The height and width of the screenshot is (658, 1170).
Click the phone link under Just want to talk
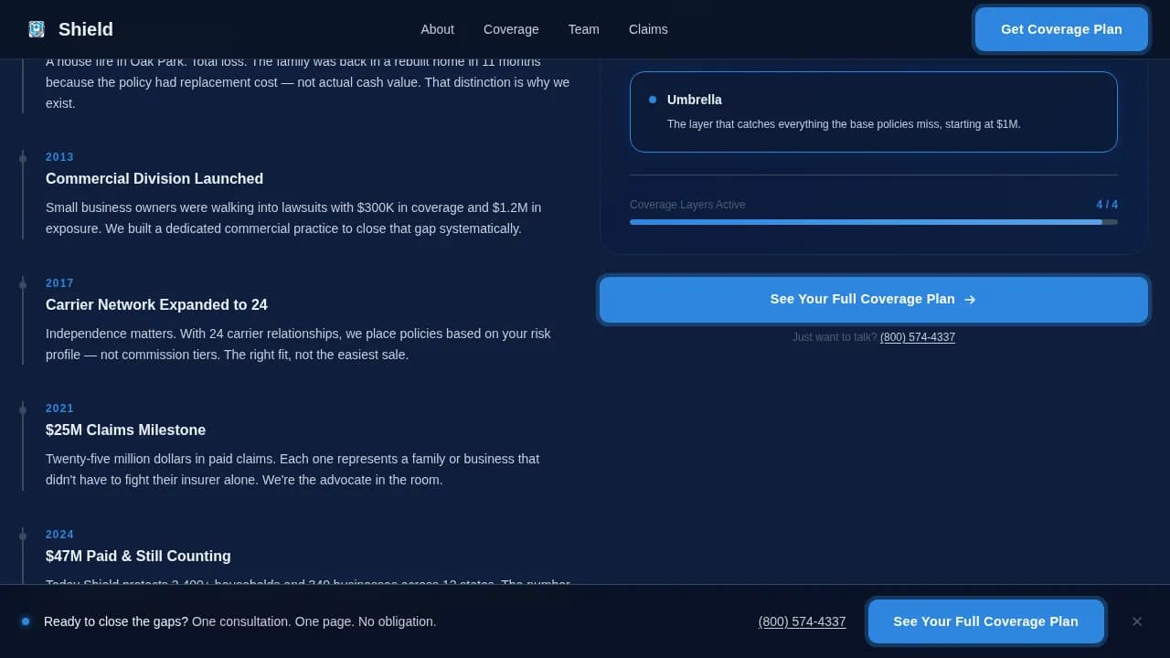pos(918,337)
